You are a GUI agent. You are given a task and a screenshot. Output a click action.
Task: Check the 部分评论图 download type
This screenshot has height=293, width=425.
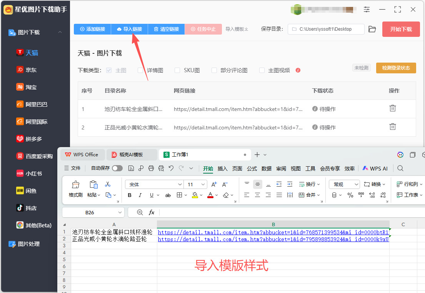point(214,70)
